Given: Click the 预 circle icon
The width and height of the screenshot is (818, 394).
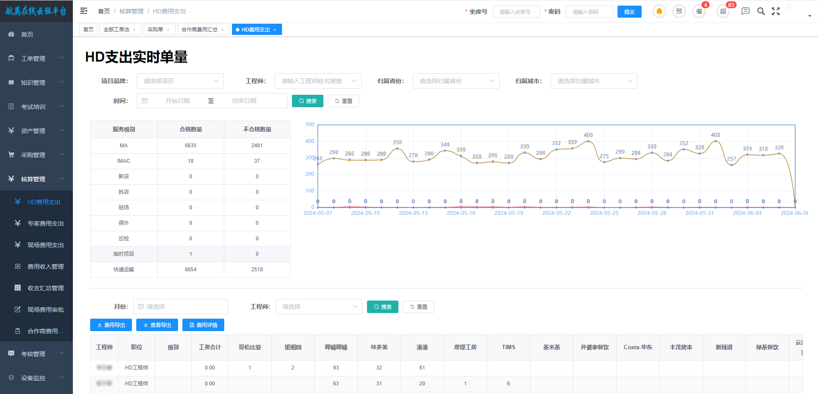Looking at the screenshot, I should coord(679,12).
